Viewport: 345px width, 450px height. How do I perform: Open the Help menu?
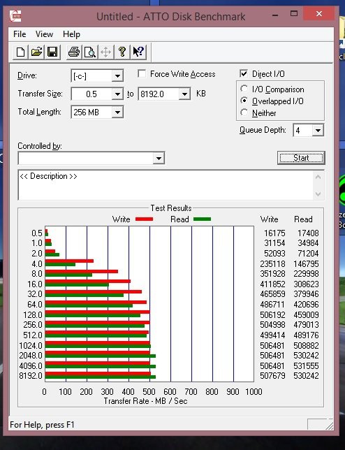point(71,34)
